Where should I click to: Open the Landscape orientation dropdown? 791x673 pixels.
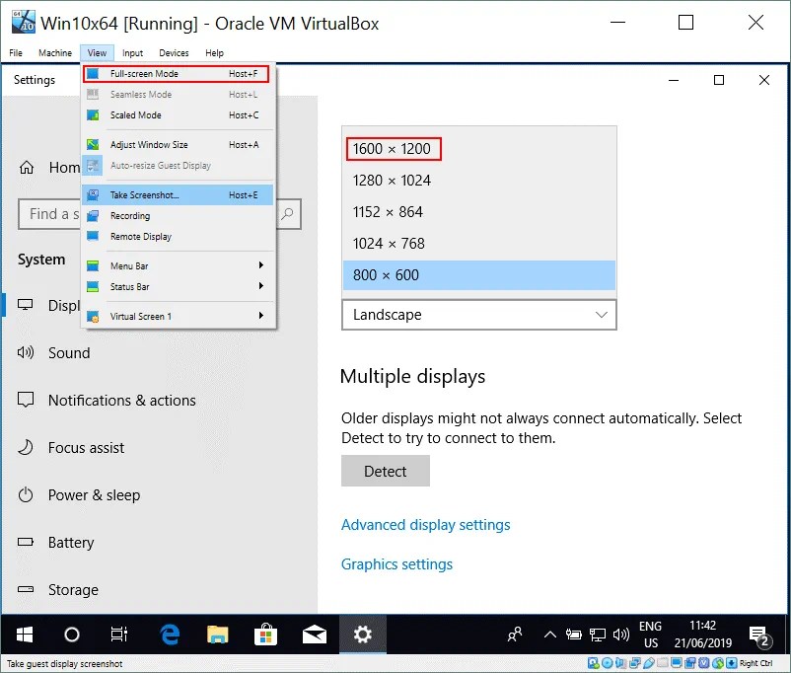pyautogui.click(x=478, y=314)
